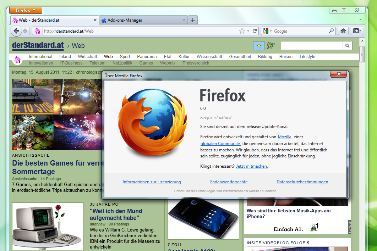Click the Forward arrow navigation button
Screen dimensions: 377x251
[25, 31]
